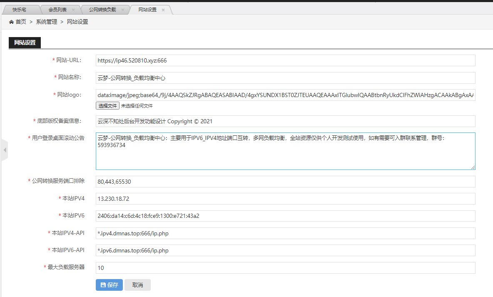Close the 会员列表 tab

73,10
